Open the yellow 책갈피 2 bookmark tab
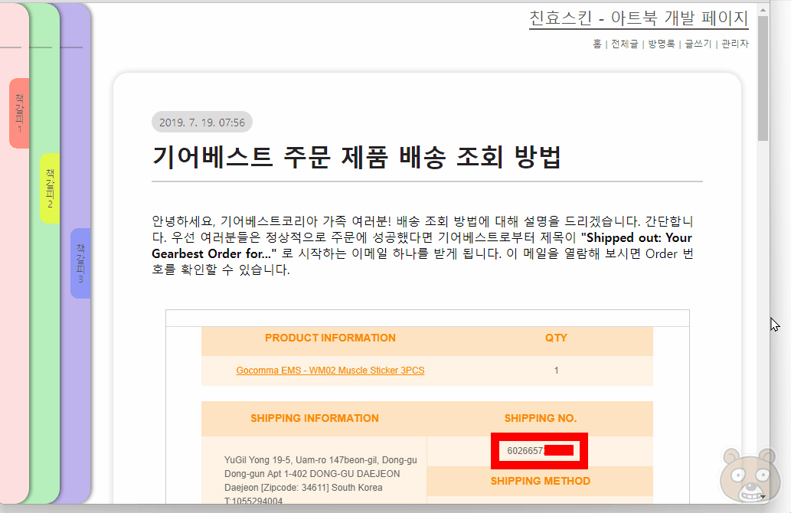 pyautogui.click(x=50, y=188)
